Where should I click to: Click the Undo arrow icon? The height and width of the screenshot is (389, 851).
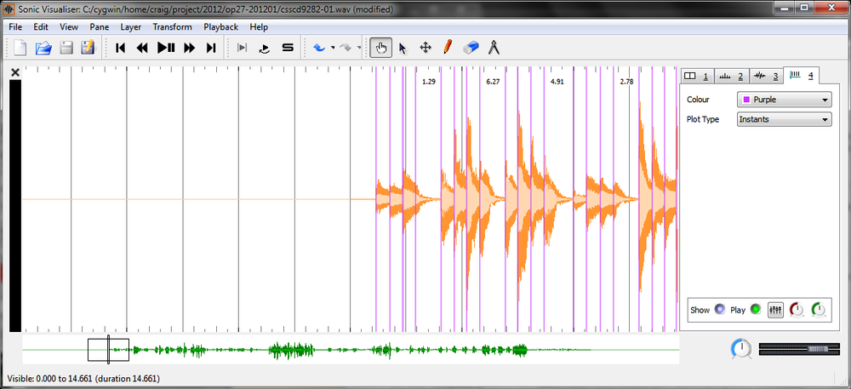click(x=319, y=48)
